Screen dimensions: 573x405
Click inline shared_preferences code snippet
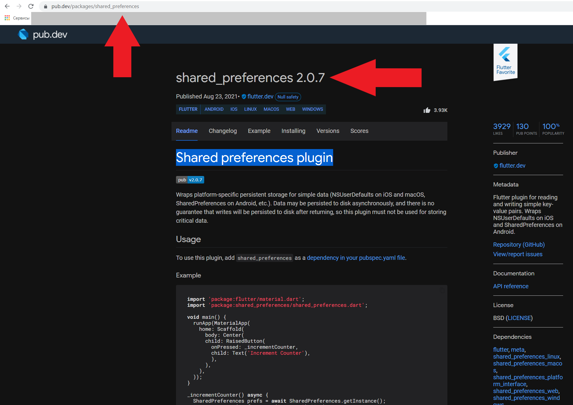tap(264, 258)
